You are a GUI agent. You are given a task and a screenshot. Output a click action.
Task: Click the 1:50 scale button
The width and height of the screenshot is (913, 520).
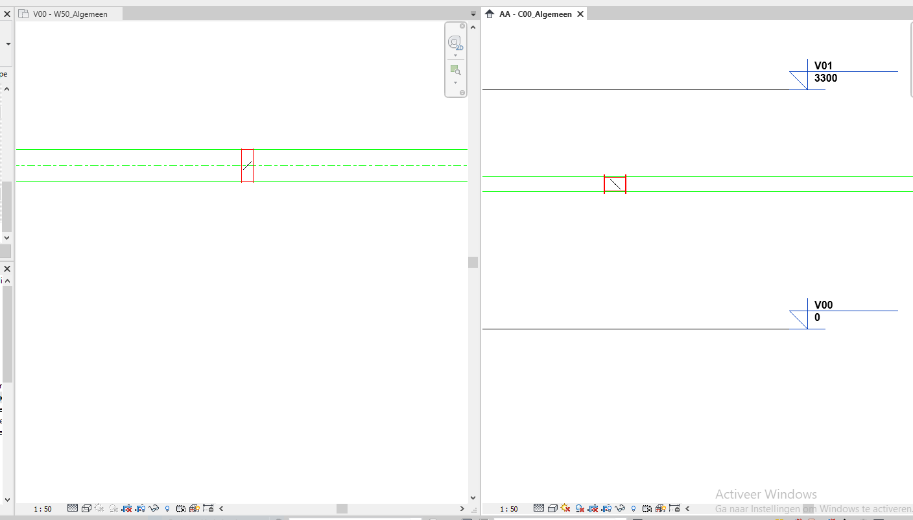coord(41,508)
